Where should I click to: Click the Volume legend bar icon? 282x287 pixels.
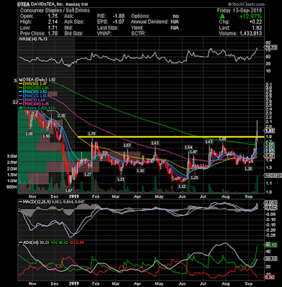[20, 108]
